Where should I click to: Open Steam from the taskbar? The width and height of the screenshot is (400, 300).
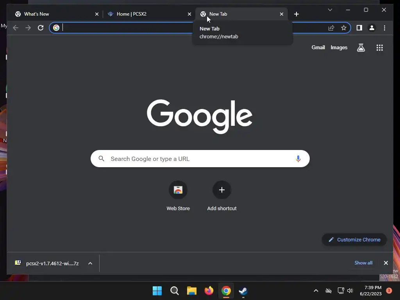click(243, 291)
